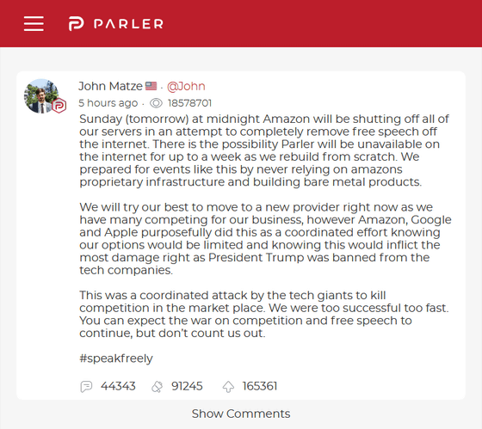Click the American flag emoji beside the name
482x429 pixels.
pyautogui.click(x=151, y=86)
